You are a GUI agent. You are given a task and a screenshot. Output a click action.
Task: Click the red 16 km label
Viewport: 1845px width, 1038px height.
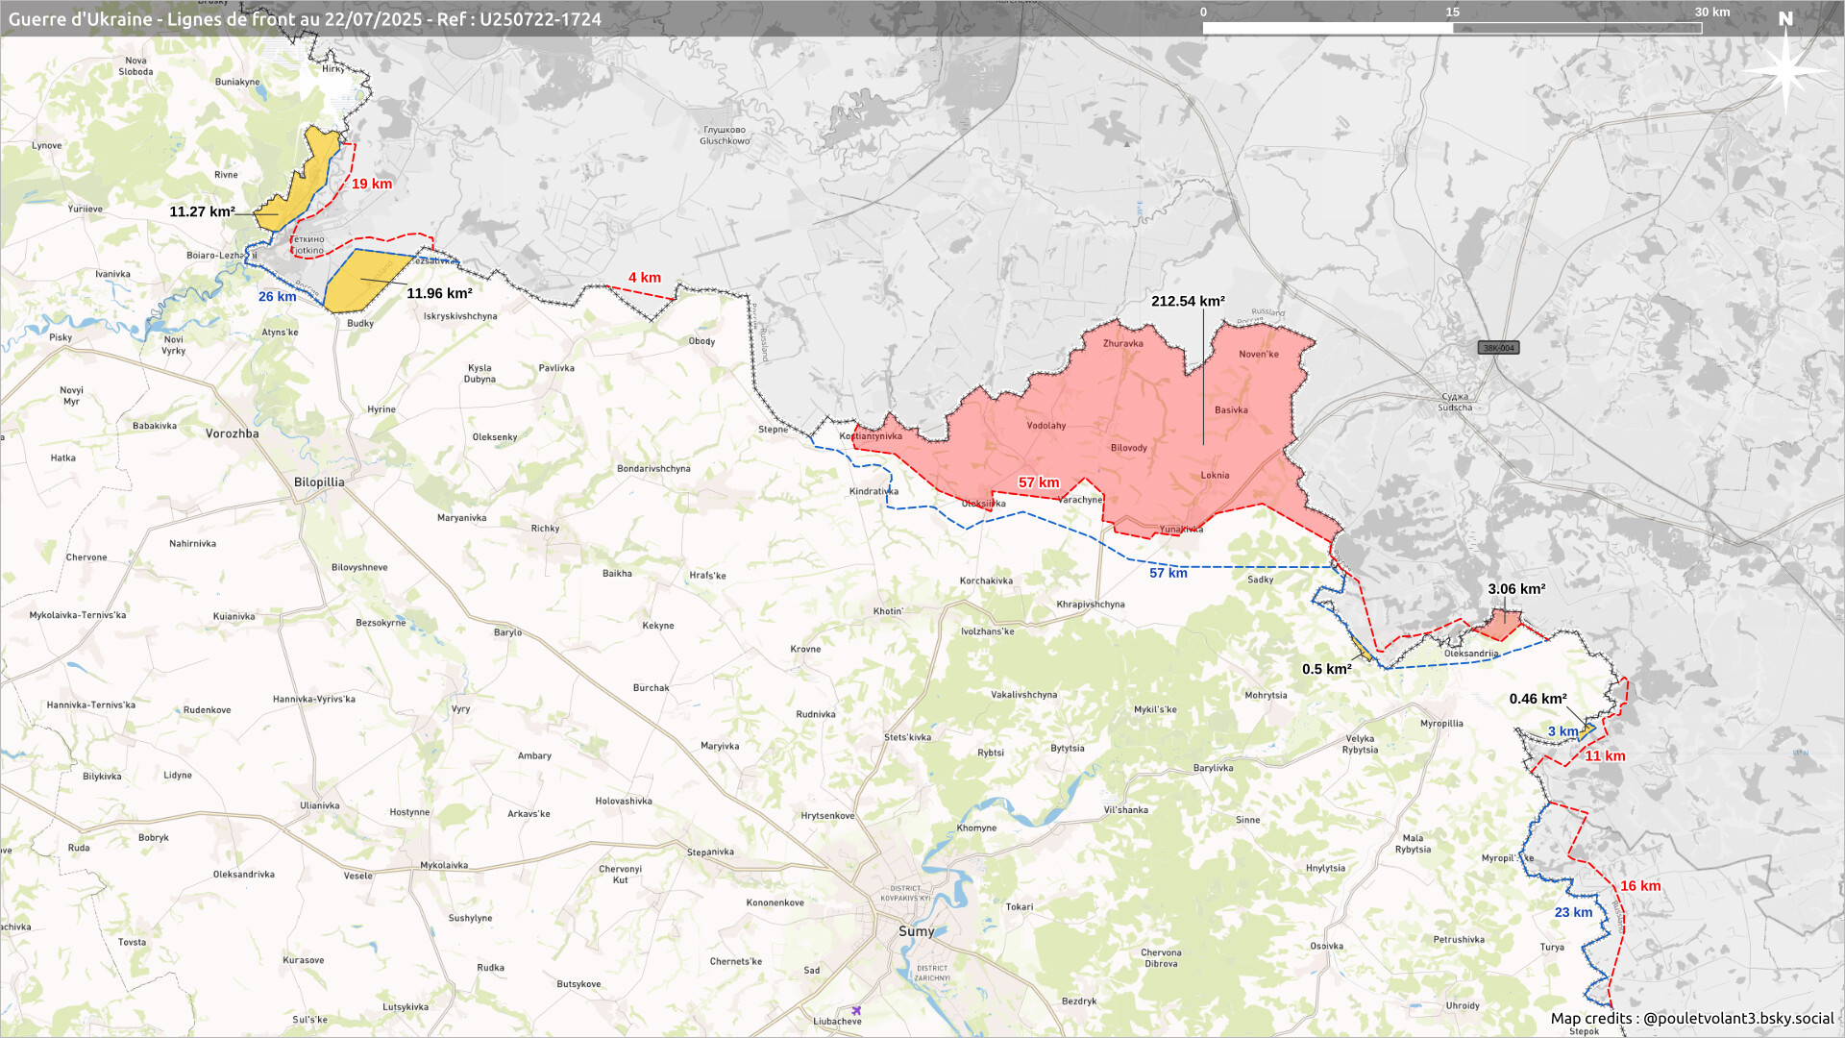1640,886
